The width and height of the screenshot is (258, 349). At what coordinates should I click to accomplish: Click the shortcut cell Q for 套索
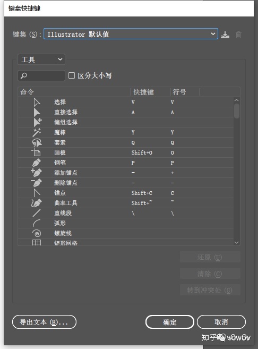(133, 143)
